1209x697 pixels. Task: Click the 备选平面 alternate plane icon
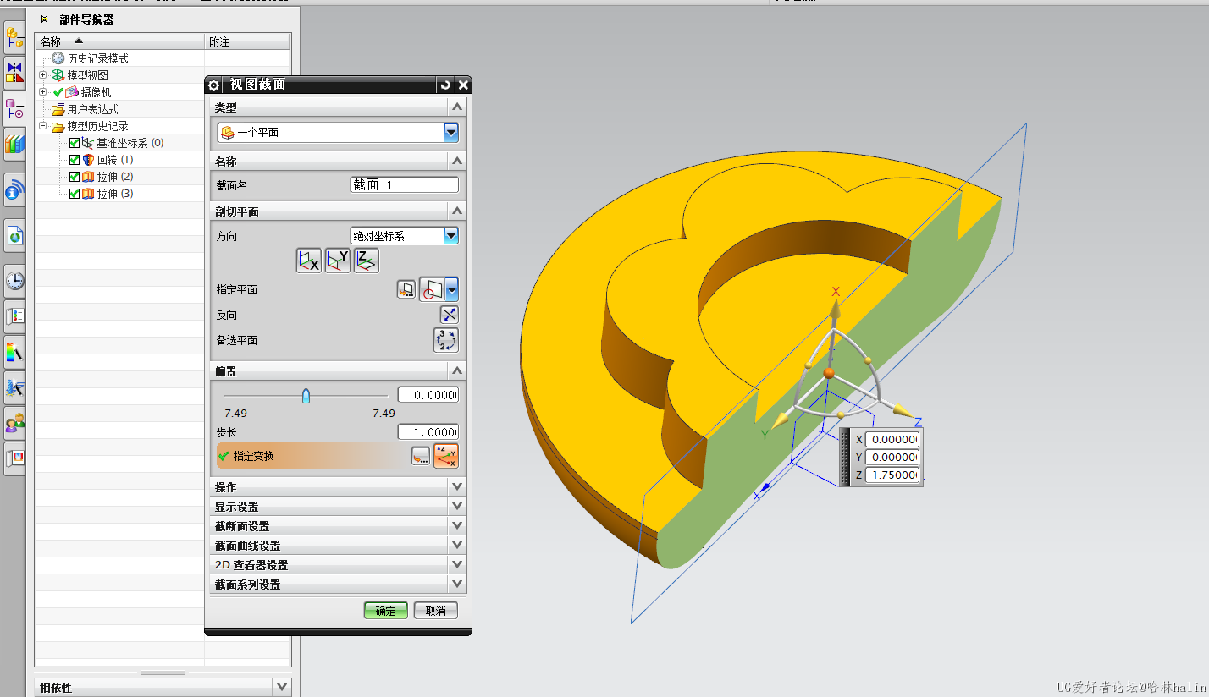(x=446, y=340)
